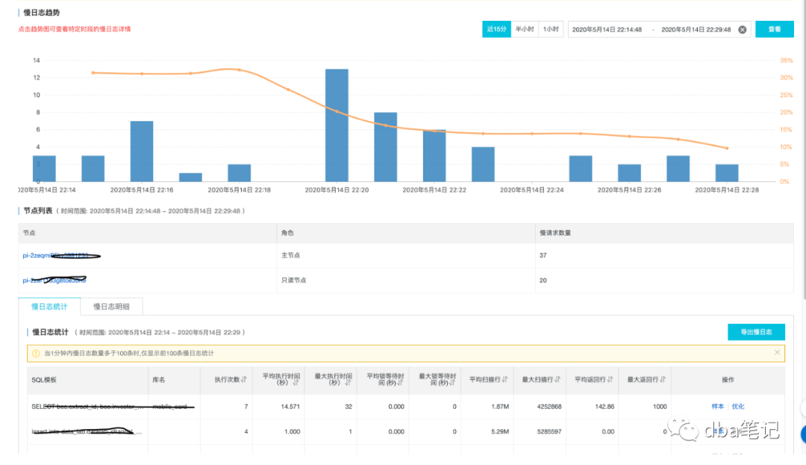Open the start datetime picker field
806x465 pixels.
[607, 30]
